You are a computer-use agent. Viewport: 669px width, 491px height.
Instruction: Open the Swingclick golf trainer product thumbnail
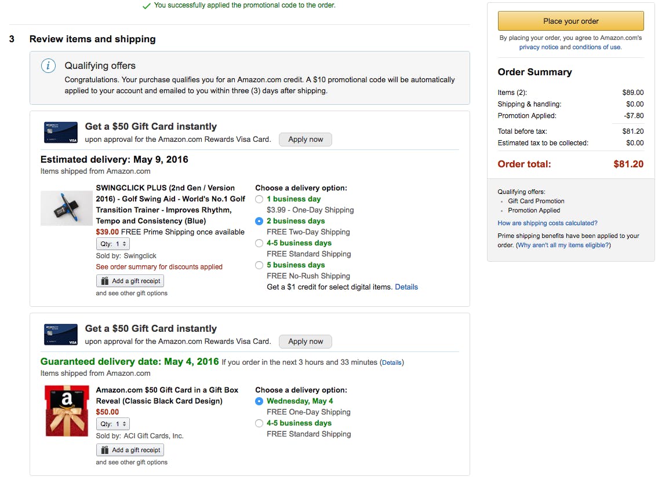tap(66, 208)
